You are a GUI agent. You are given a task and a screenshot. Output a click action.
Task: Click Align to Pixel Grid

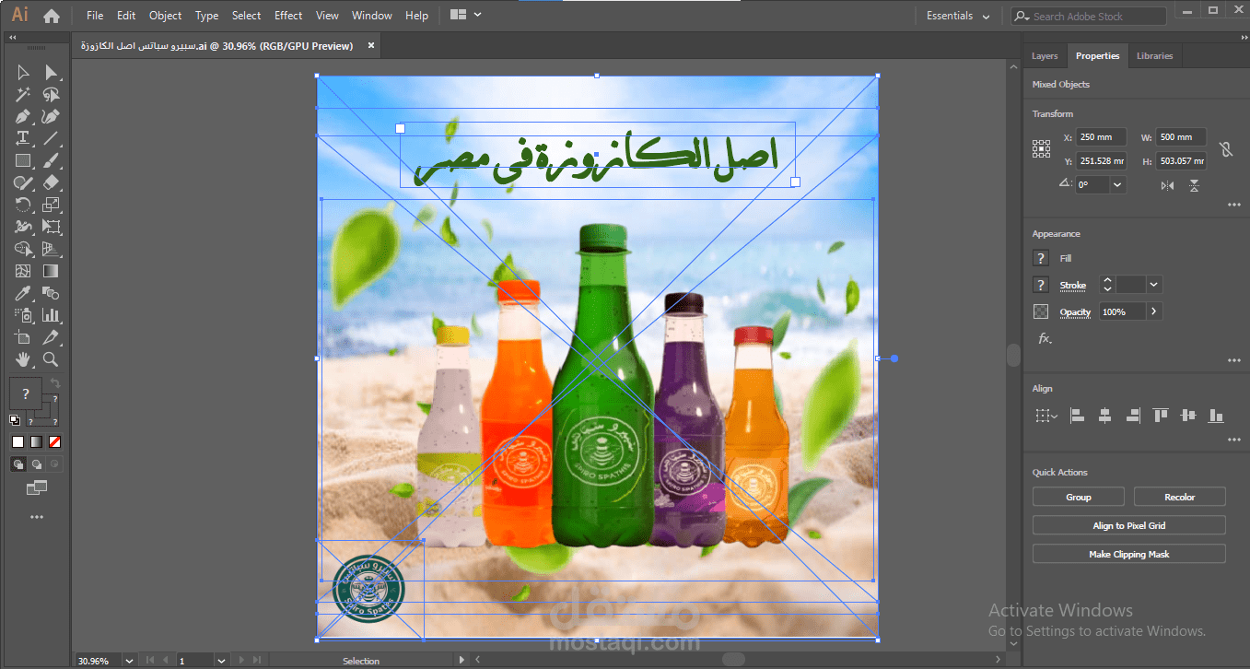pyautogui.click(x=1129, y=525)
